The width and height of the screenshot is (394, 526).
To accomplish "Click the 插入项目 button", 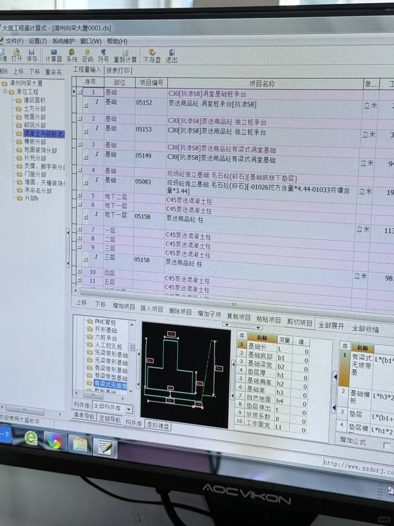I will [152, 309].
